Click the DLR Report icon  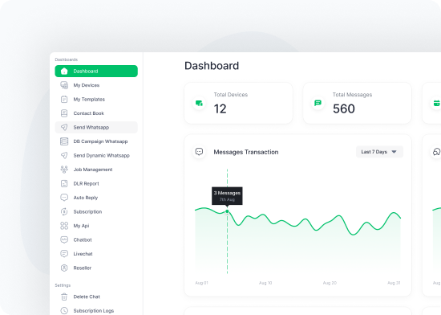64,184
